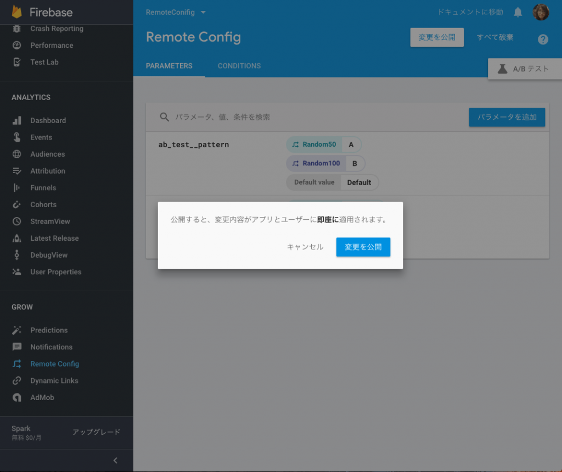Switch to the CONDITIONS tab
562x472 pixels.
(239, 66)
